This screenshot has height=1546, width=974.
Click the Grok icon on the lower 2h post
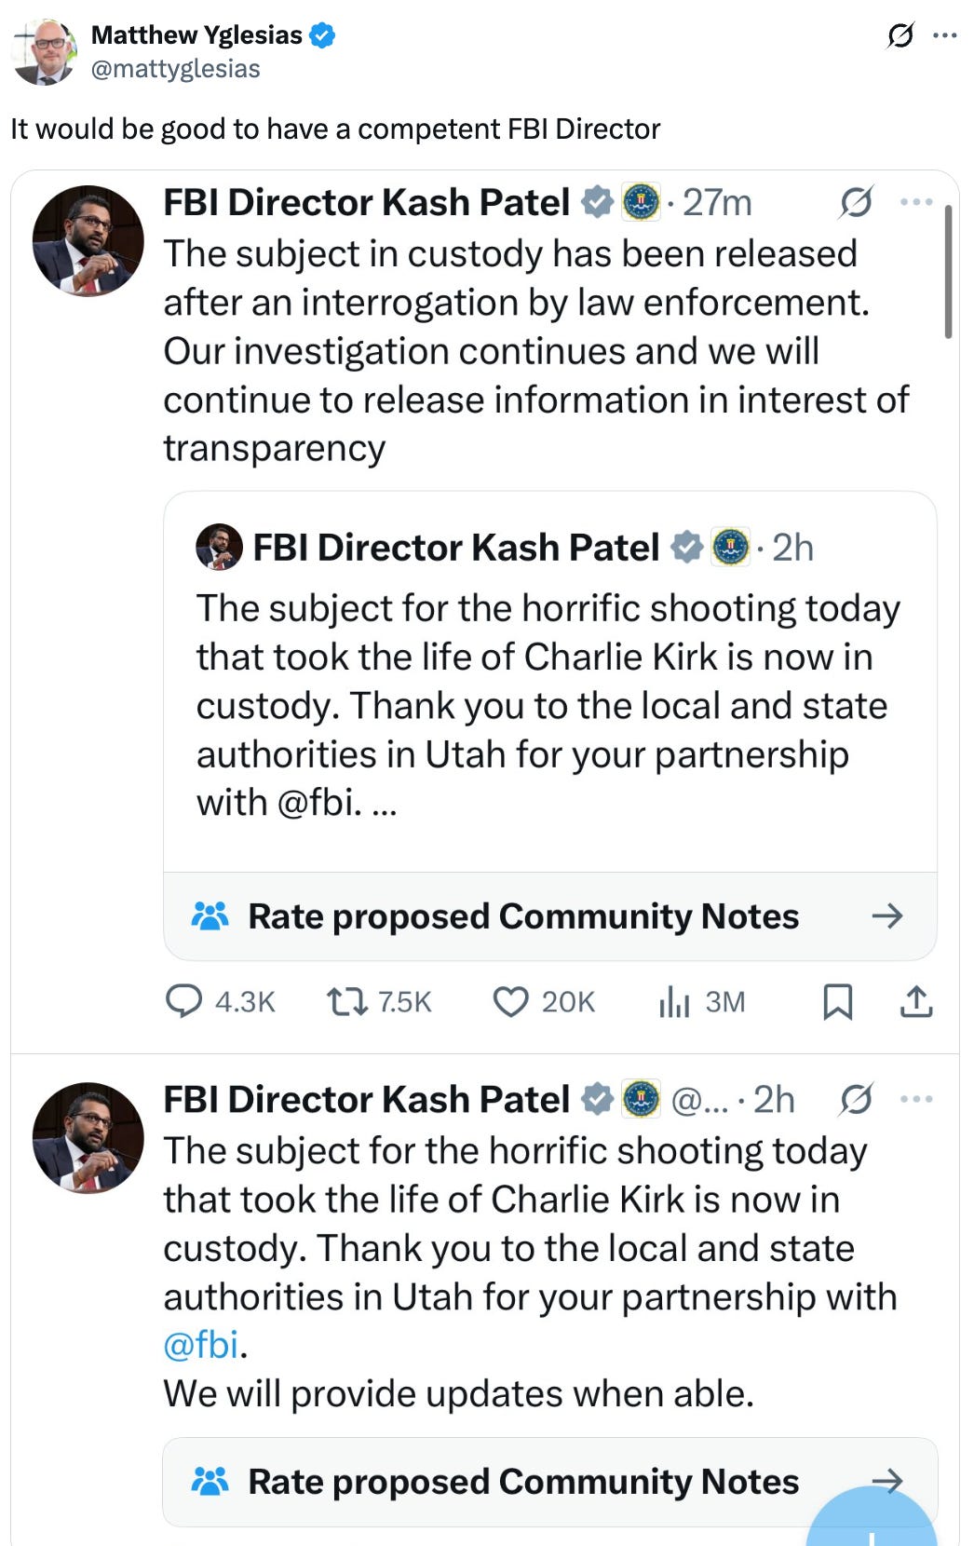[x=855, y=1100]
